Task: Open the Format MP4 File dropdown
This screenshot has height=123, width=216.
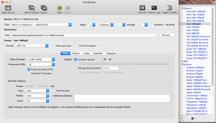Action: click(x=32, y=46)
